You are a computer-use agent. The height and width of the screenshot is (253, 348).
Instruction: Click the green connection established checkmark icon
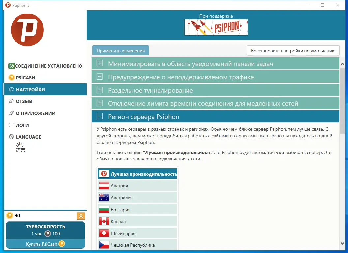[x=11, y=66]
